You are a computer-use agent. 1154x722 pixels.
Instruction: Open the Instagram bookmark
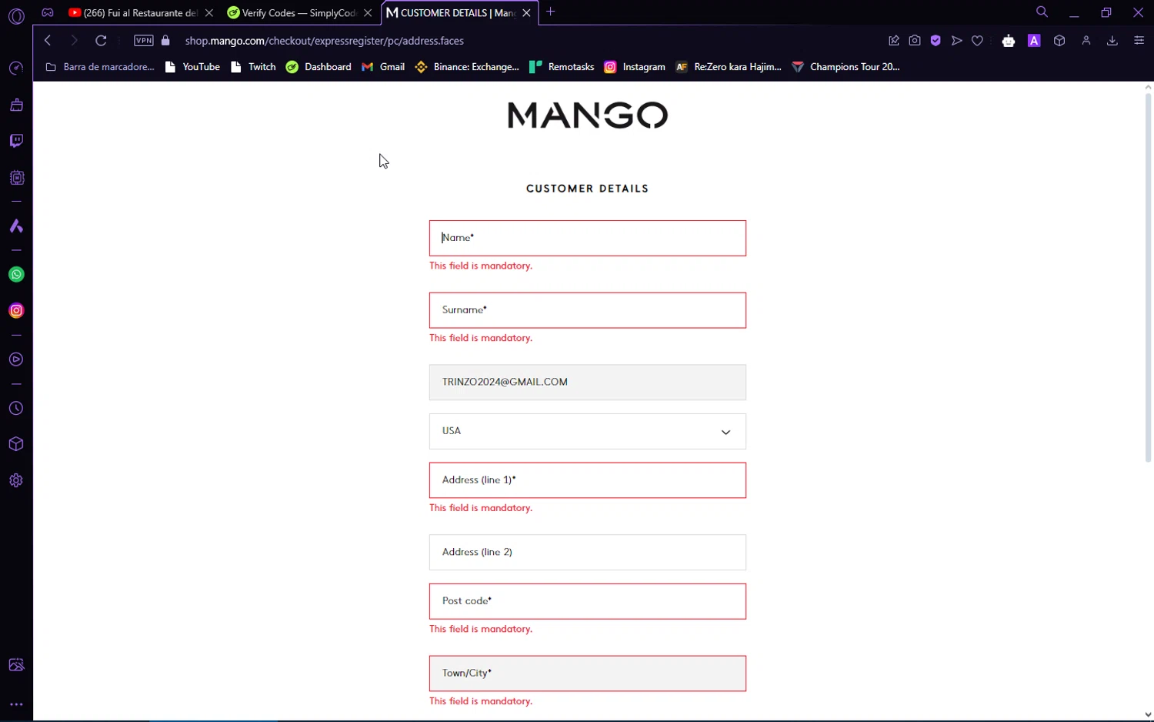pyautogui.click(x=635, y=67)
